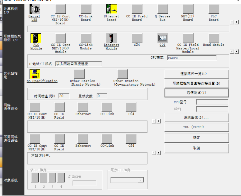Click the CC-Link Board icon
Viewport: 241px width, 196px height.
[x=86, y=9]
